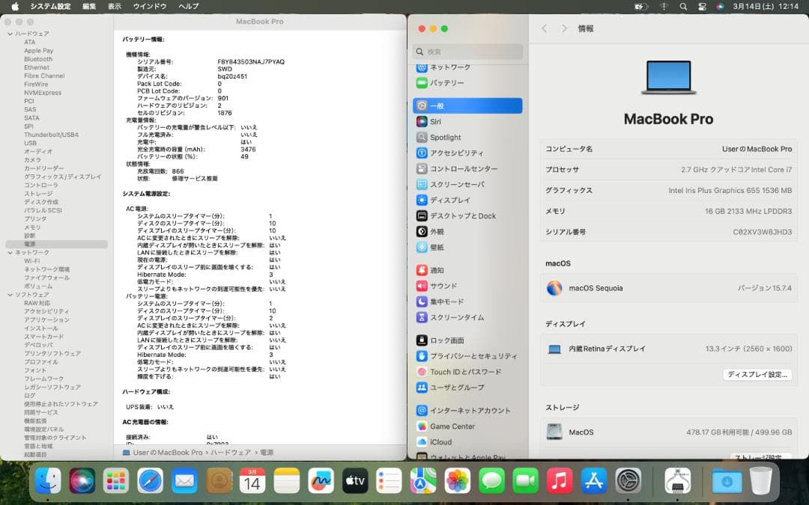
Task: Open the Trash in the Dock
Action: coord(760,481)
